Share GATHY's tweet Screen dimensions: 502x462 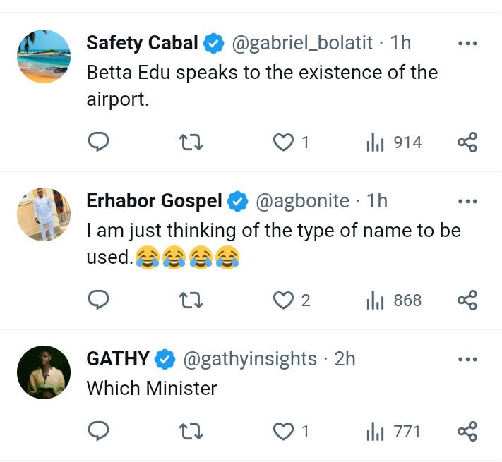467,431
